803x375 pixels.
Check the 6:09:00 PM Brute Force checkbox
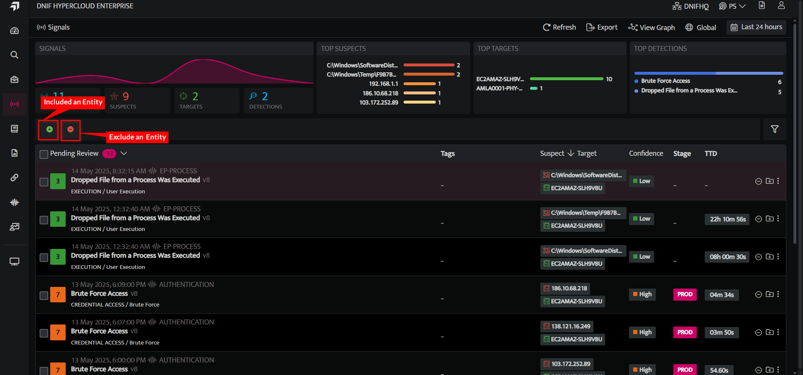pyautogui.click(x=44, y=295)
